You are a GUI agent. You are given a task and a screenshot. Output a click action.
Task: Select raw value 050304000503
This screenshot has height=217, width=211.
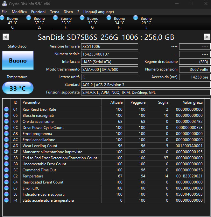point(189,194)
